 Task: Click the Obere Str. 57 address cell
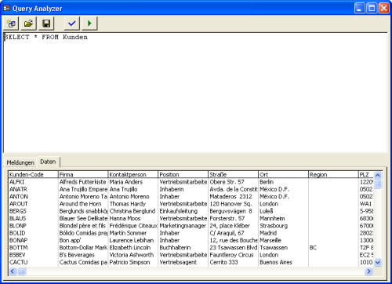(233, 182)
